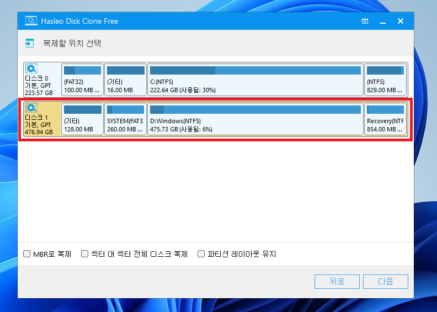
Task: Select the (기타) 16.00 MB partition
Action: click(125, 80)
